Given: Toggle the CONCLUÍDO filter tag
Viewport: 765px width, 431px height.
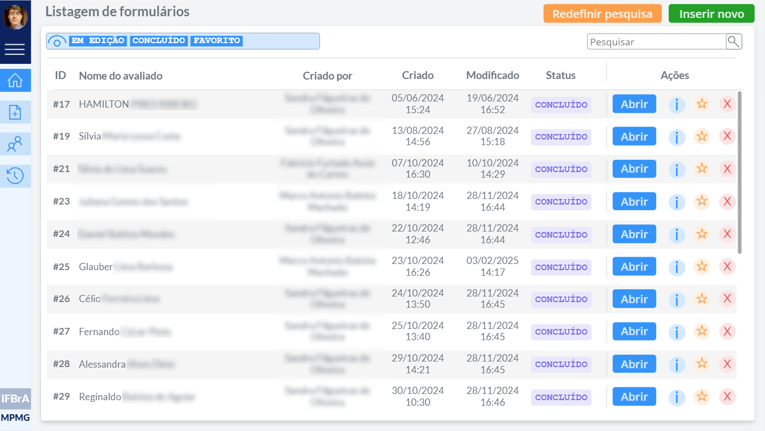Looking at the screenshot, I should (159, 41).
